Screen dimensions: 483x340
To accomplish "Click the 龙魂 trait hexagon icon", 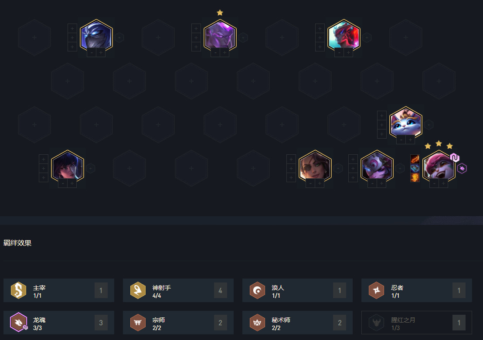I will [18, 323].
